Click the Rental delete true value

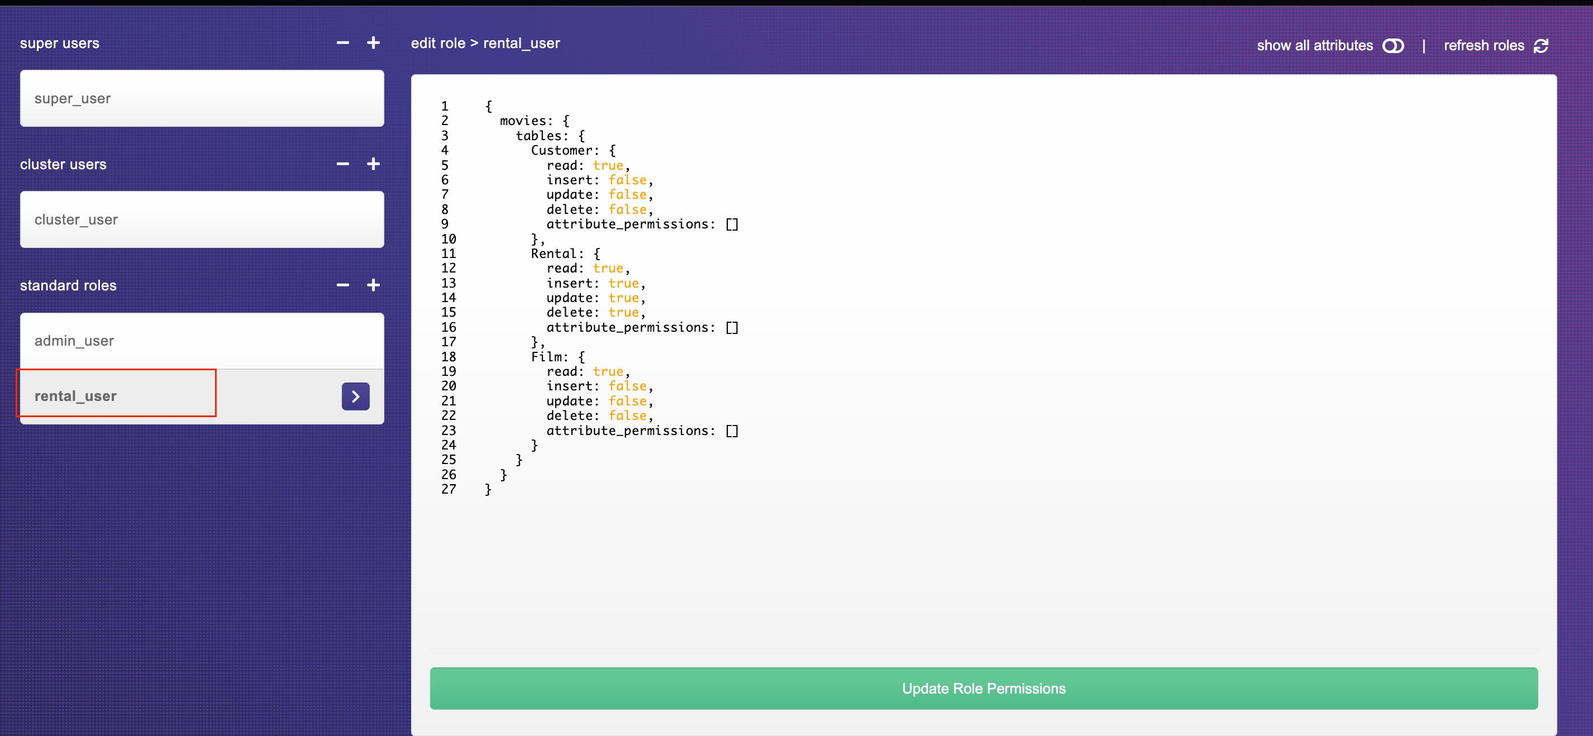pyautogui.click(x=623, y=312)
